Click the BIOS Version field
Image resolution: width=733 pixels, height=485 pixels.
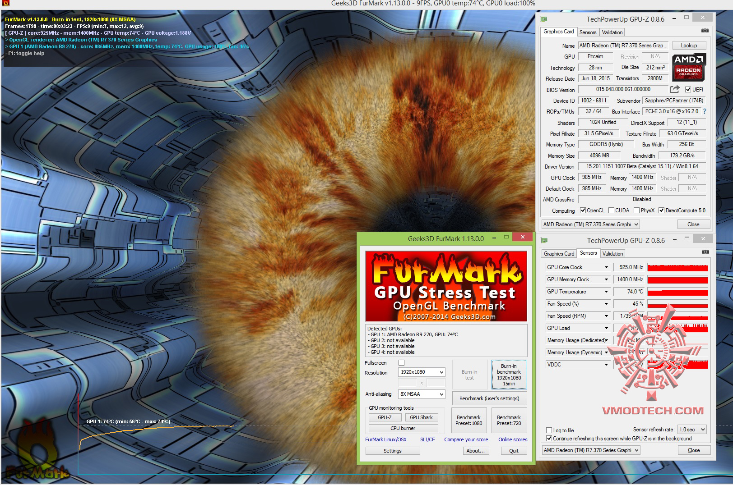click(623, 89)
